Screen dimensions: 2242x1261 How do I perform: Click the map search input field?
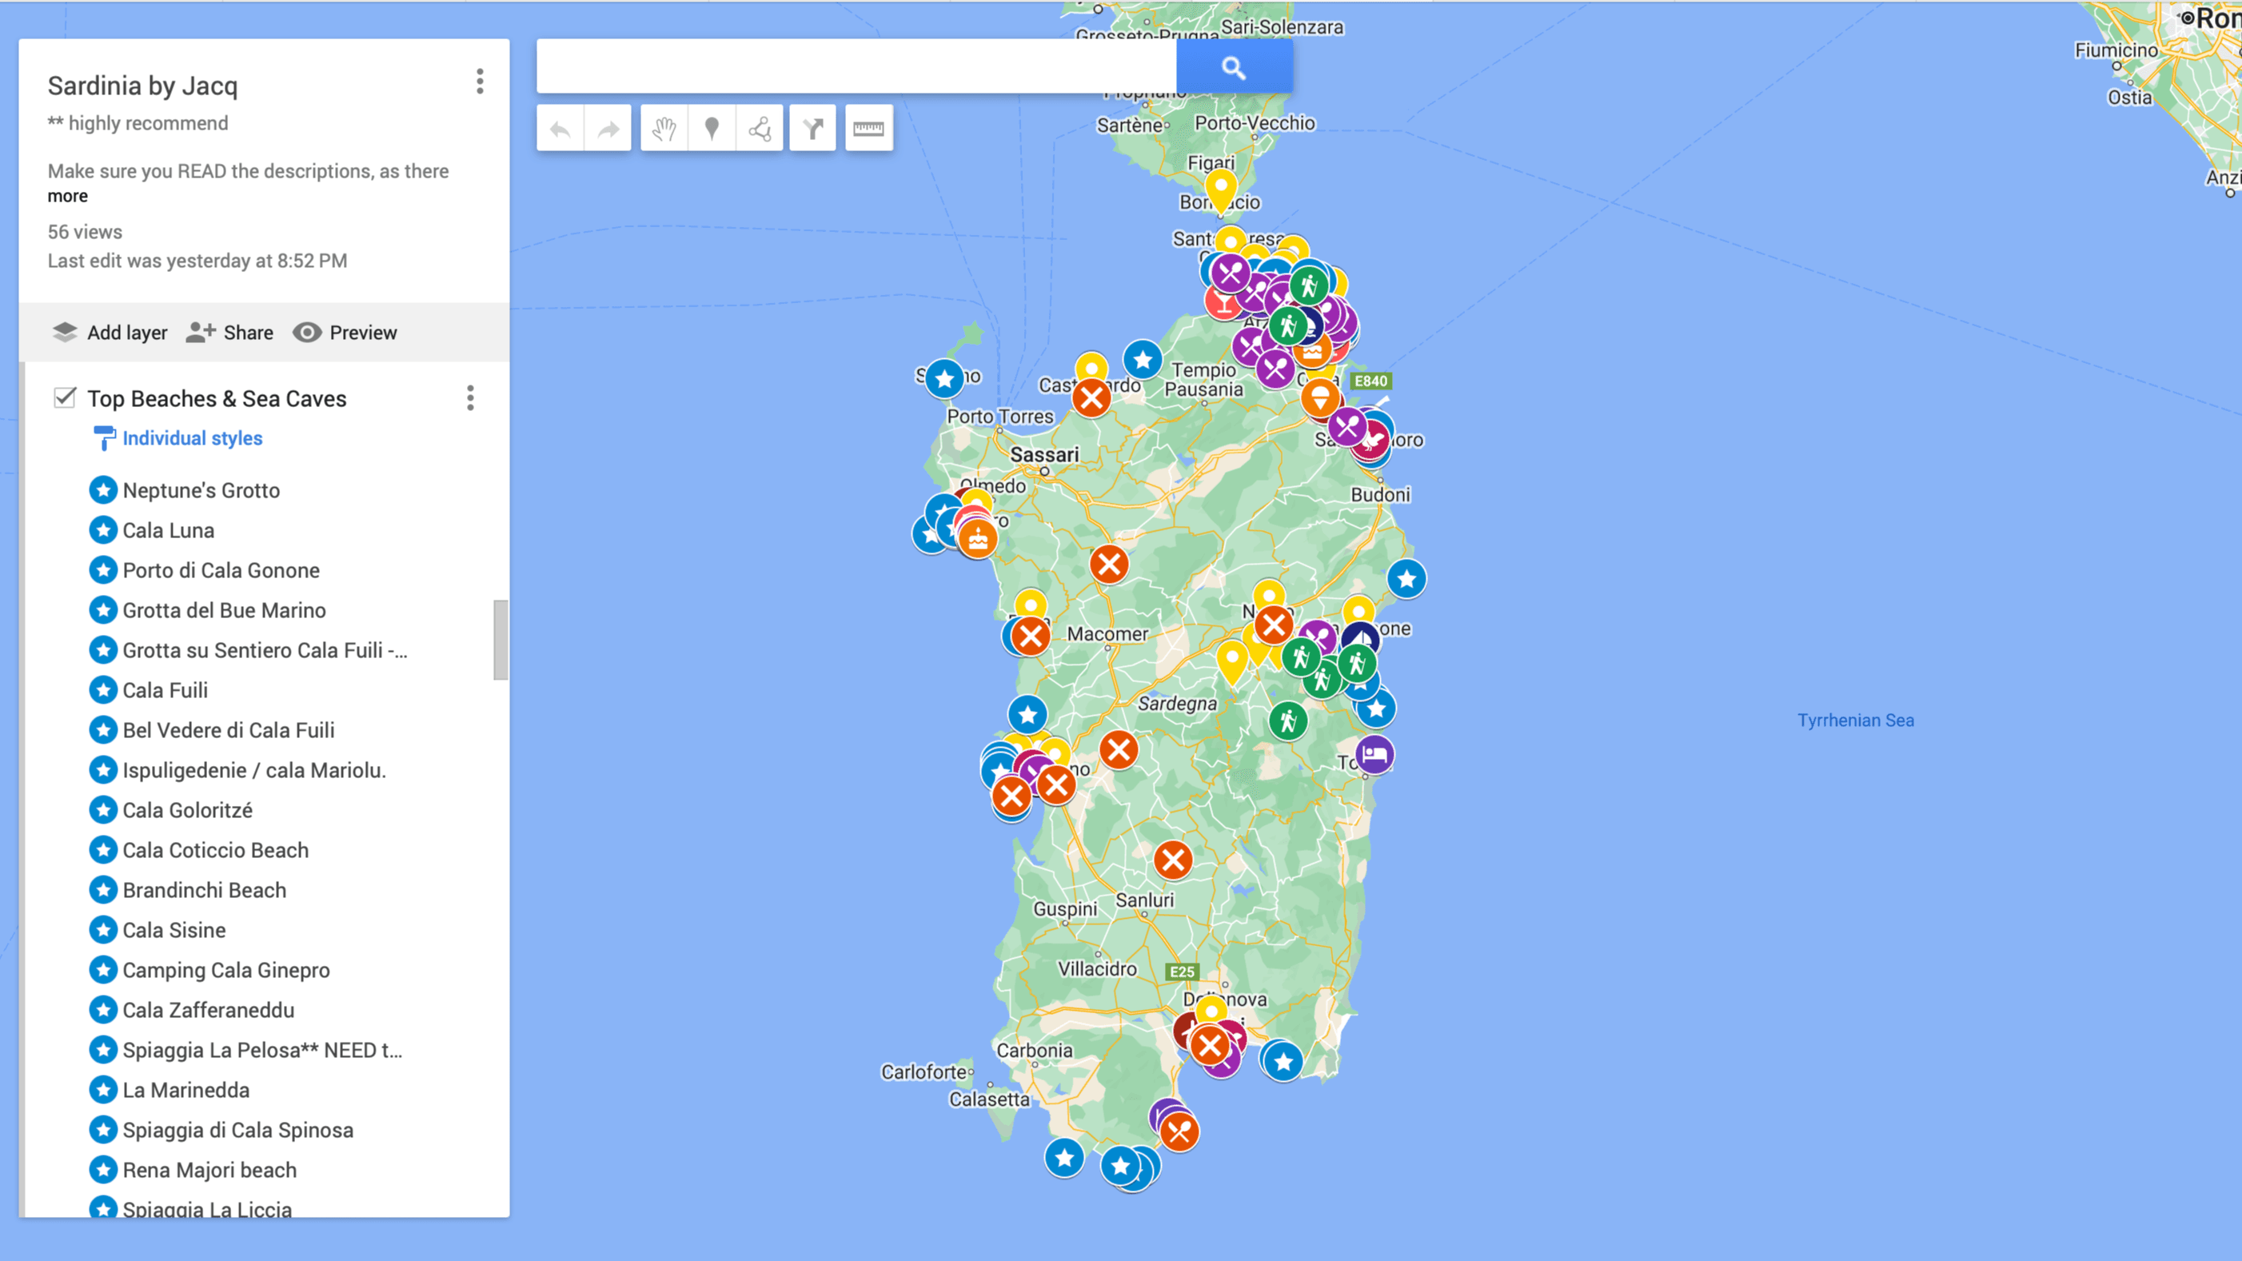pyautogui.click(x=856, y=66)
